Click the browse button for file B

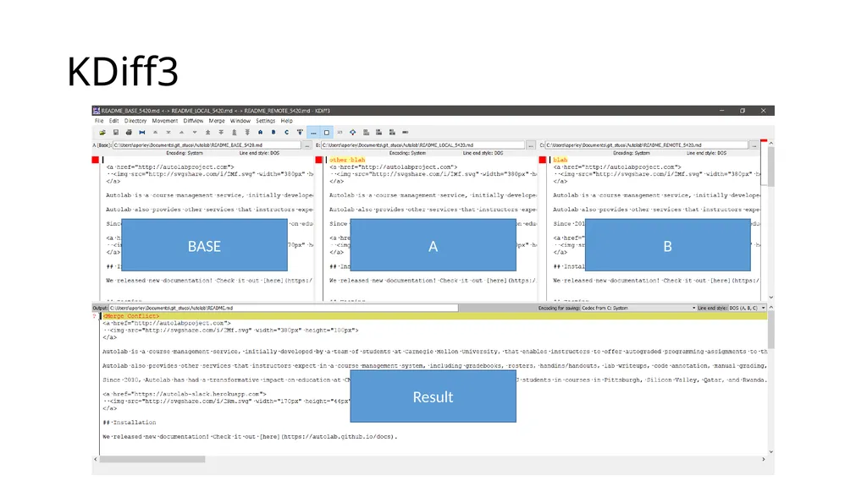click(531, 145)
